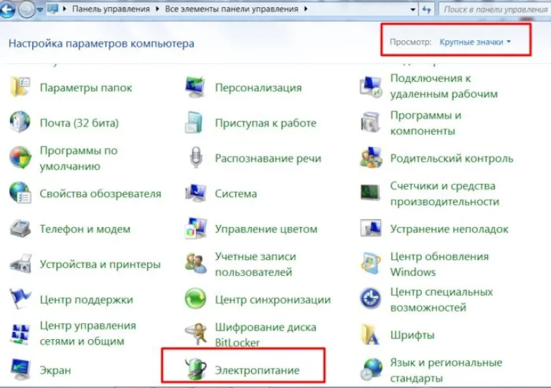551x388 pixels.
Task: Click the green Центр синхронизации icon
Action: point(195,299)
